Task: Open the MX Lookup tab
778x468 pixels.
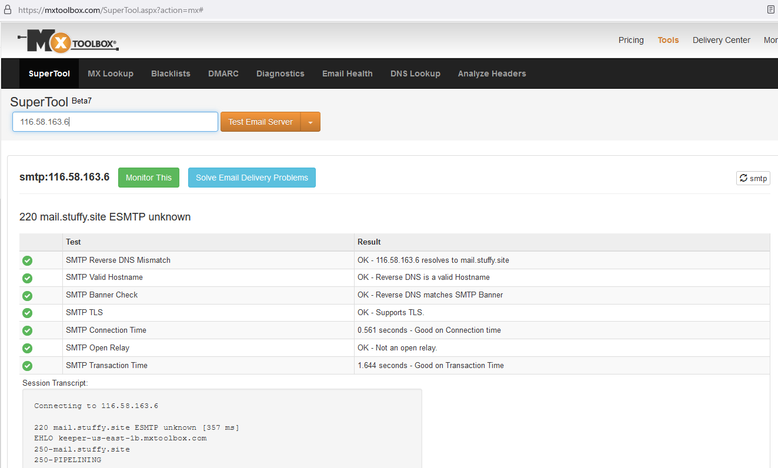Action: point(111,73)
